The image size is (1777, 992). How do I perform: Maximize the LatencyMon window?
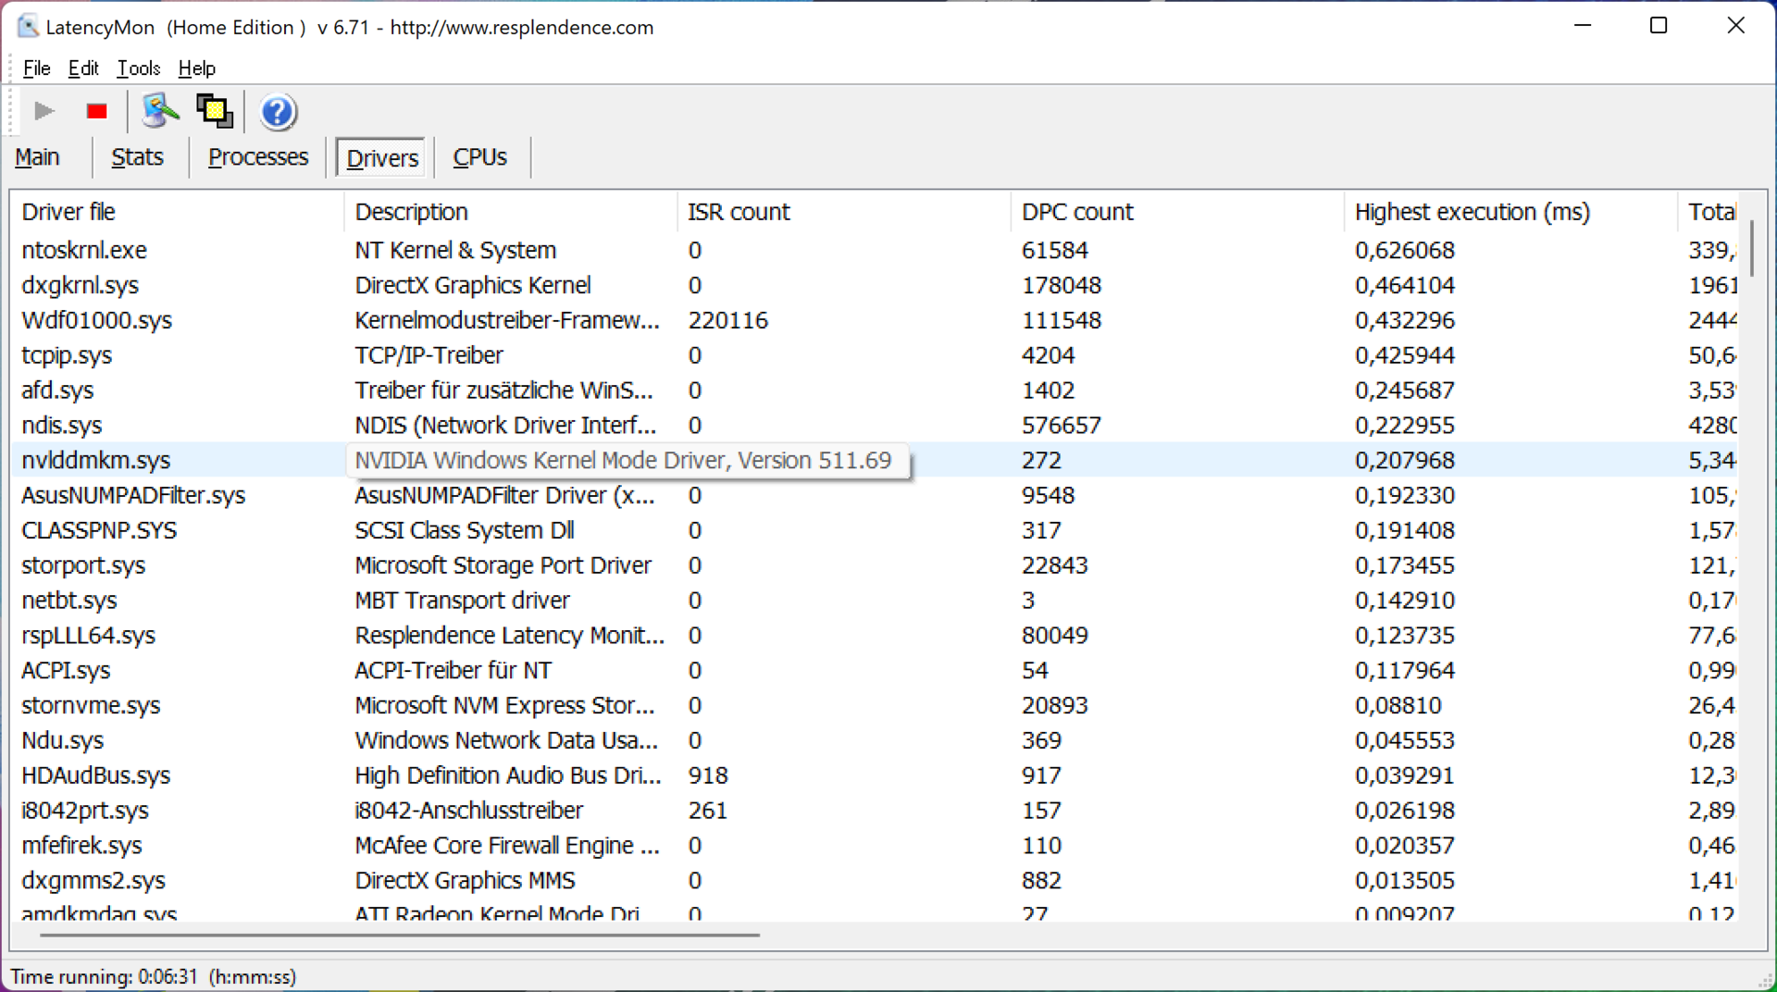coord(1659,26)
